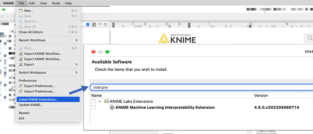Screen dimensions: 313x134
Task: Expand Switch Workspace submenu
Action: point(48,72)
